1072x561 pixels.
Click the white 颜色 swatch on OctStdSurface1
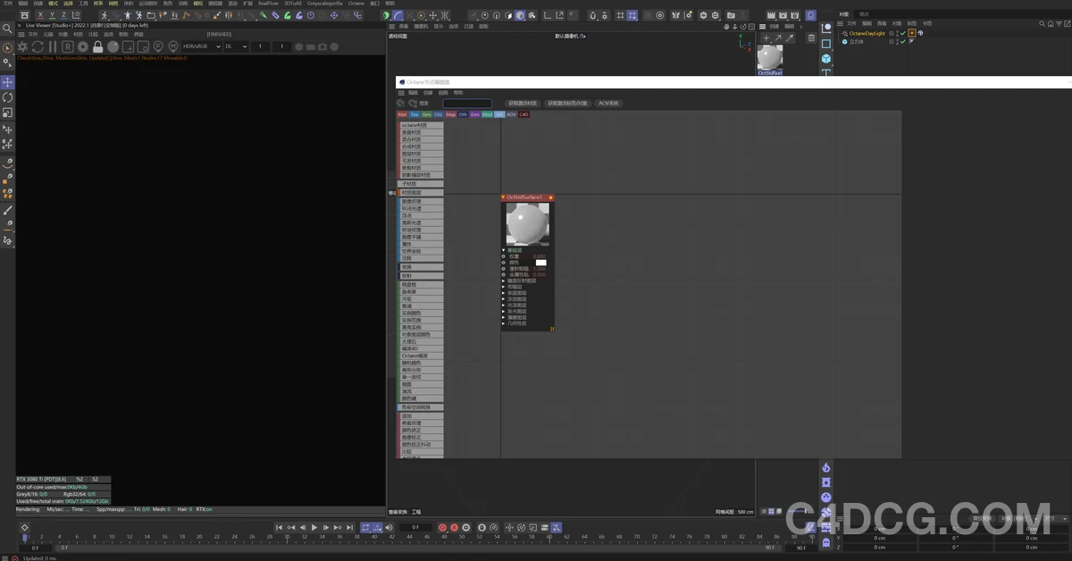(540, 263)
